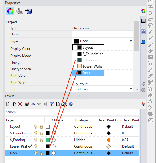The height and width of the screenshot is (163, 156).
Task: Select the Paint Bucket fill tool
Action: tap(150, 95)
